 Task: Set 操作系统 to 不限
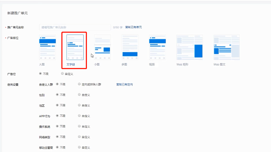[x=57, y=126]
